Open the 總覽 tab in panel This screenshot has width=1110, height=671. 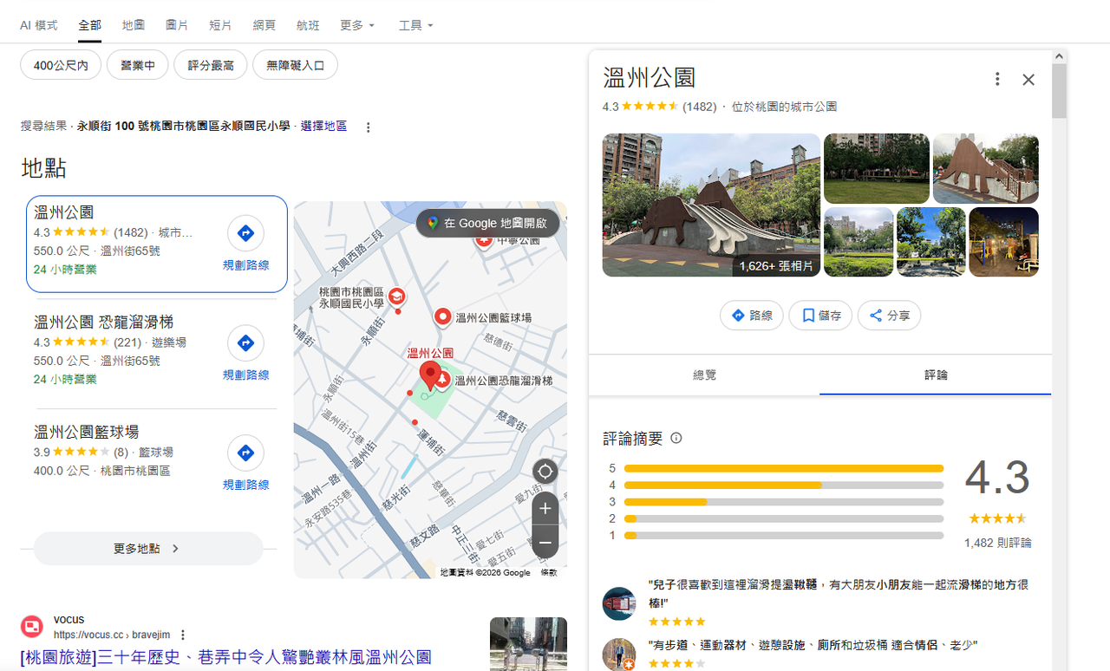(x=704, y=375)
